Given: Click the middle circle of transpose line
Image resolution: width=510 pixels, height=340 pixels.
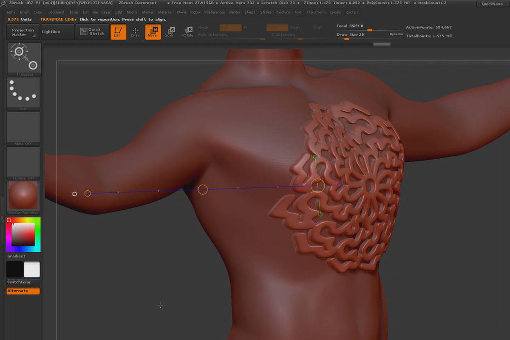Looking at the screenshot, I should click(x=203, y=190).
